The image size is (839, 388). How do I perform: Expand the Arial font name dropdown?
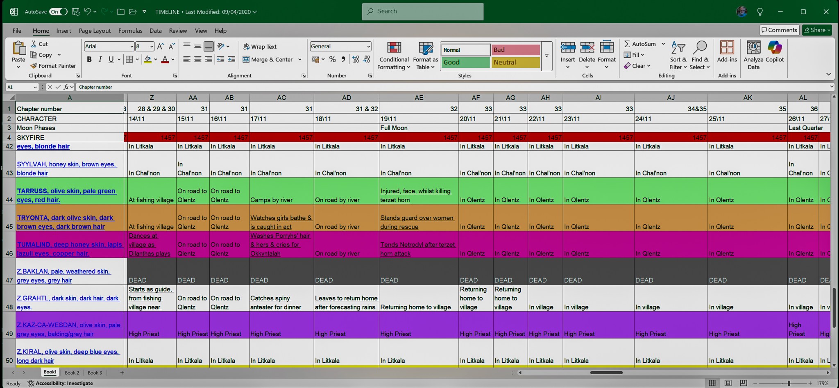pos(132,47)
